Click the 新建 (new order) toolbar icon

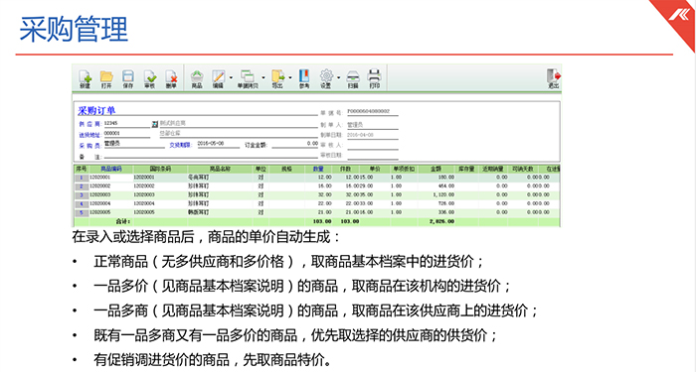85,79
